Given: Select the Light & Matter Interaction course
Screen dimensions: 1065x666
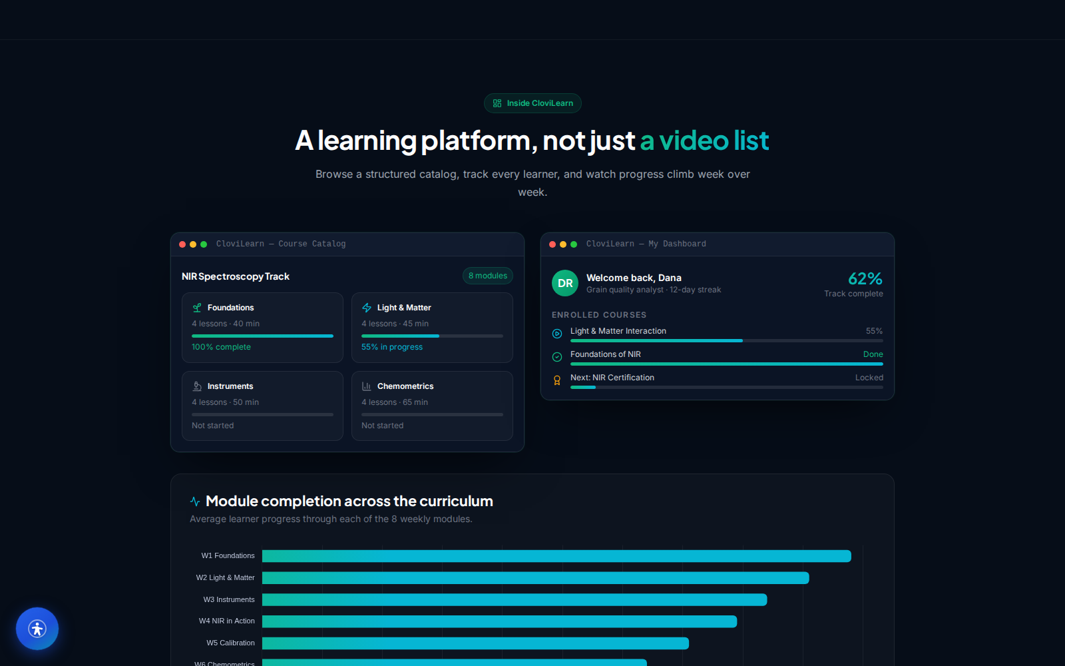Looking at the screenshot, I should click(718, 334).
